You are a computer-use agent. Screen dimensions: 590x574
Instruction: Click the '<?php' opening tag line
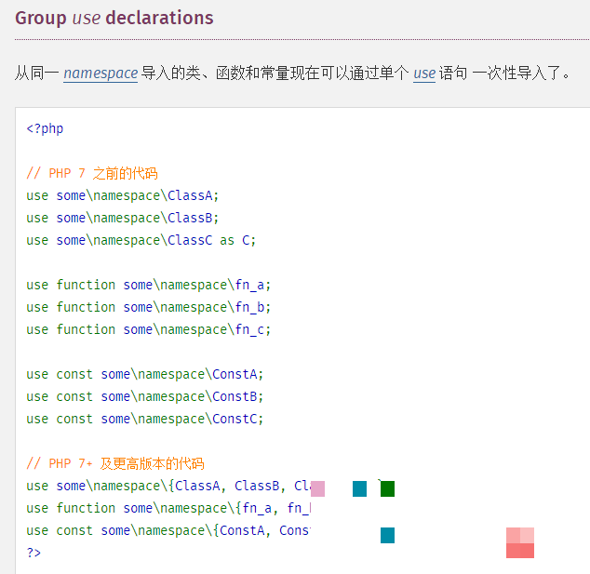tap(45, 128)
